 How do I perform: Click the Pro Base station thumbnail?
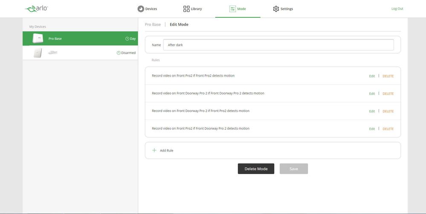point(38,39)
